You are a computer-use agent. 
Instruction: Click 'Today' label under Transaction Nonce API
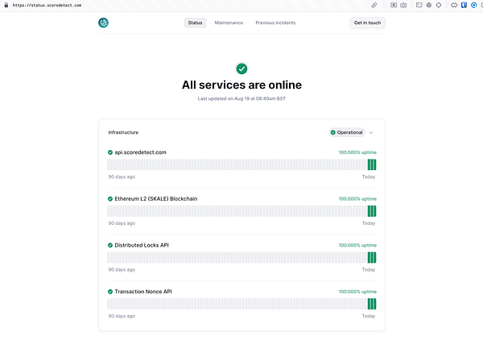[369, 316]
